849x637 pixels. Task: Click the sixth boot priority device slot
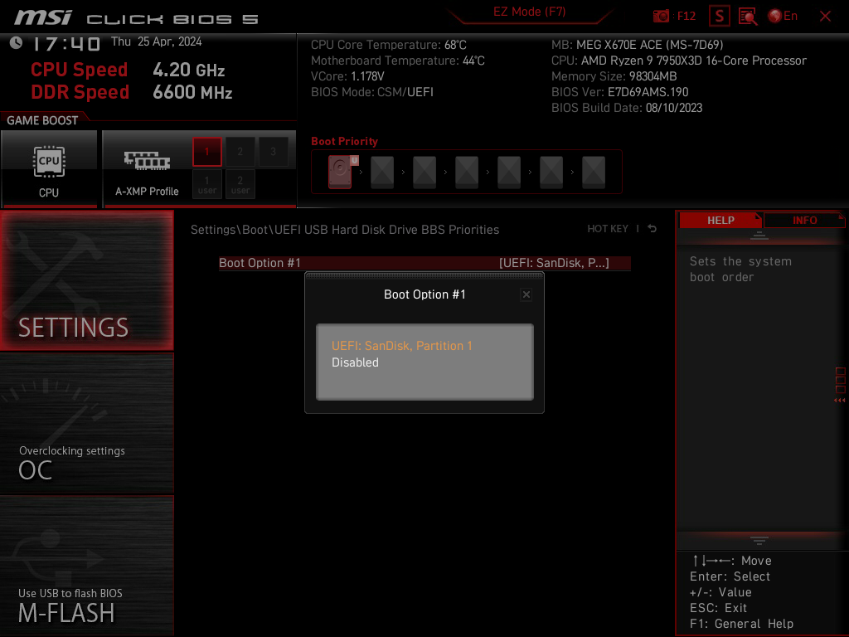551,172
